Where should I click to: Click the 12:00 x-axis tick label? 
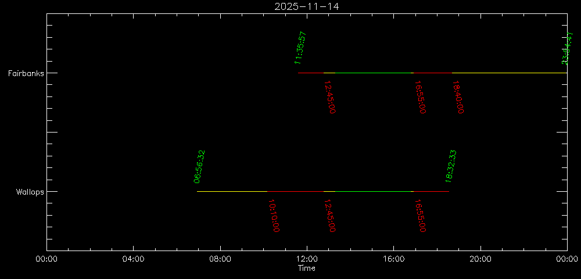(x=307, y=259)
